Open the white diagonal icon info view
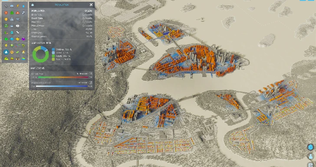316x167 pixels. pyautogui.click(x=18, y=33)
